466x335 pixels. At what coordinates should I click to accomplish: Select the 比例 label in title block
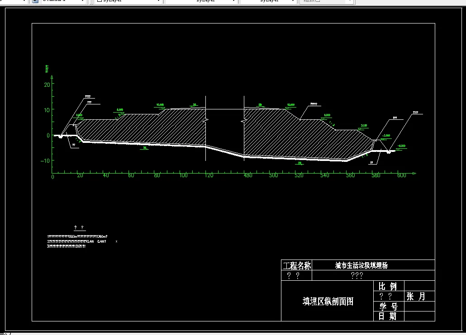pos(388,286)
